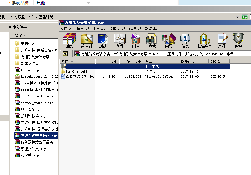Click the WinRAR Add (添加) toolbar icon
Viewport: 251px width, 175px height.
pos(70,41)
